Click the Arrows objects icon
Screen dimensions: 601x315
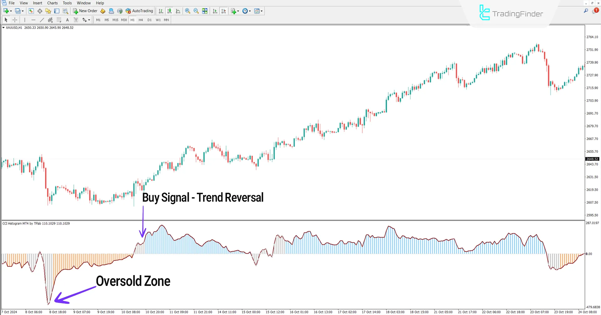click(x=85, y=20)
